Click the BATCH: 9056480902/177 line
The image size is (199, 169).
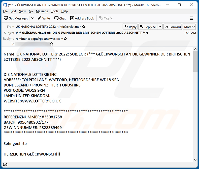pos(26,122)
